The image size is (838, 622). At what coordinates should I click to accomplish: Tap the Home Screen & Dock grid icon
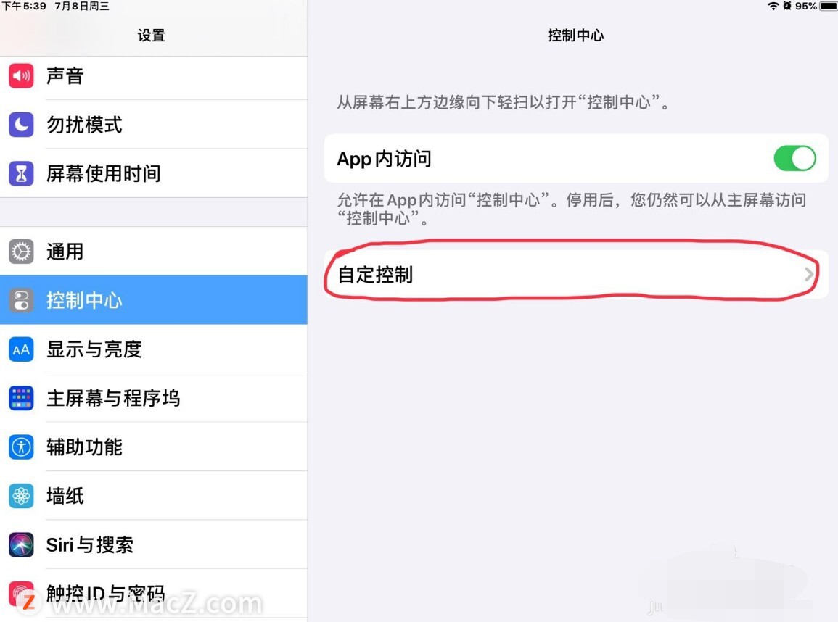pyautogui.click(x=21, y=398)
